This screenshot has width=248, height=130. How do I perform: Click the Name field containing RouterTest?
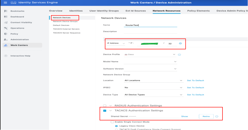coord(150,25)
